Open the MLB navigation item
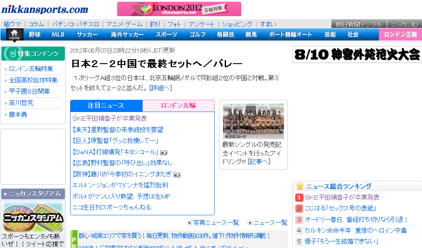Viewport: 422px width, 248px height. [58, 34]
